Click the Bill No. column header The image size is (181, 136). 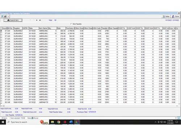(x=10, y=28)
